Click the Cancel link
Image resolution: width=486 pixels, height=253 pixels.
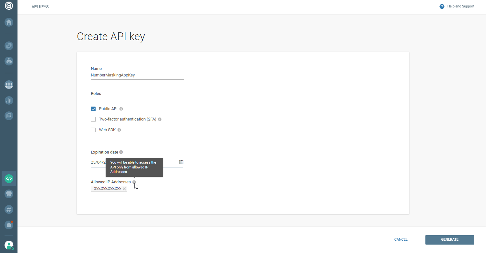tap(401, 240)
